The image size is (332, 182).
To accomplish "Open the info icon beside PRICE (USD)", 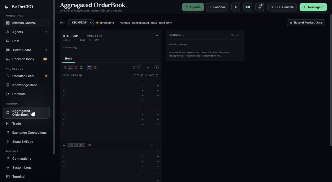I will [x=81, y=75].
